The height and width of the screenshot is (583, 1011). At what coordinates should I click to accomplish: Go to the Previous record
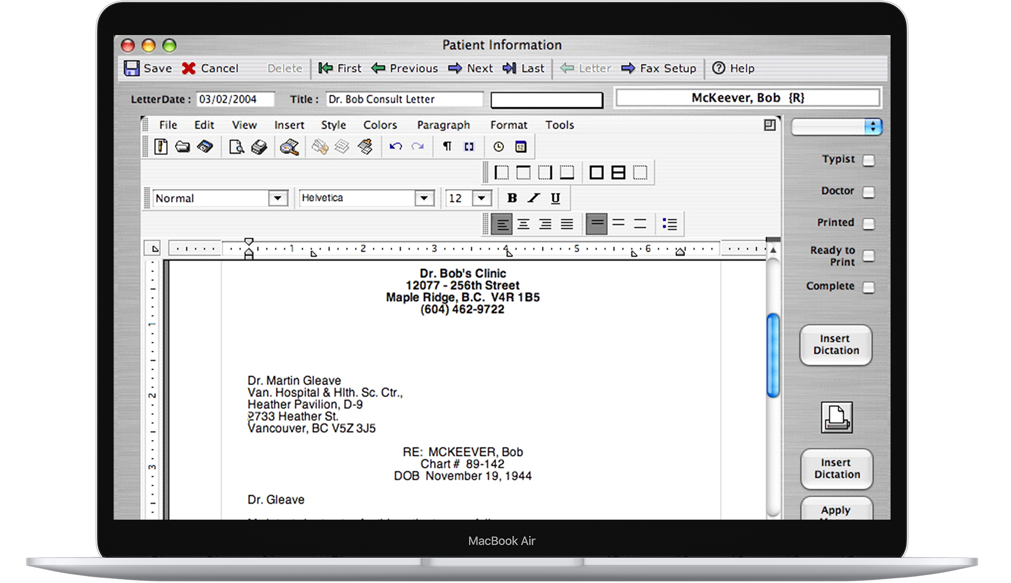(x=405, y=69)
